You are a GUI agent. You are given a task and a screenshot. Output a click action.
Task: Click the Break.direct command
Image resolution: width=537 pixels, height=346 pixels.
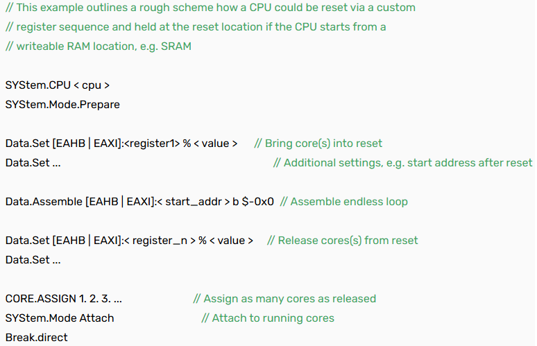click(x=36, y=338)
